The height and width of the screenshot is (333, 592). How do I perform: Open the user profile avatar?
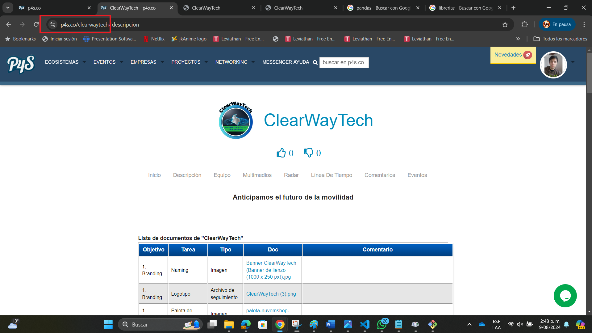pos(553,65)
